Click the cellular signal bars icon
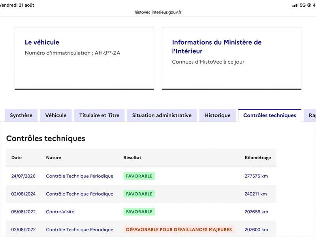 click(x=295, y=6)
